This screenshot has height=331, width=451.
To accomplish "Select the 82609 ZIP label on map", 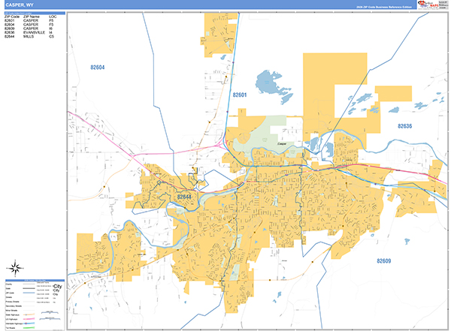I will point(383,261).
